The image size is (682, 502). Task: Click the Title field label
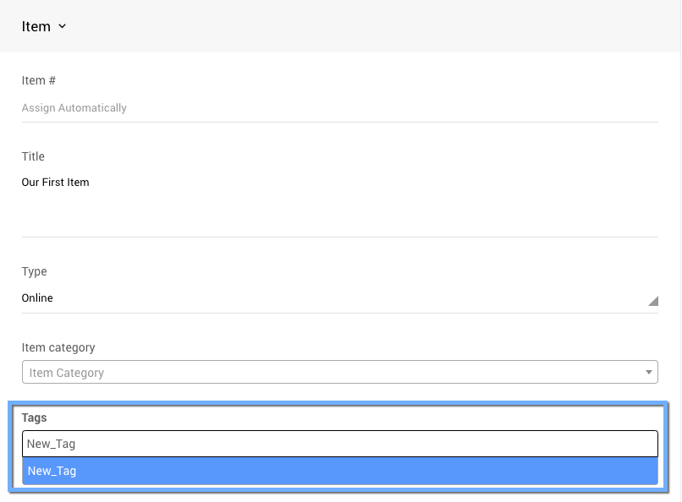33,157
